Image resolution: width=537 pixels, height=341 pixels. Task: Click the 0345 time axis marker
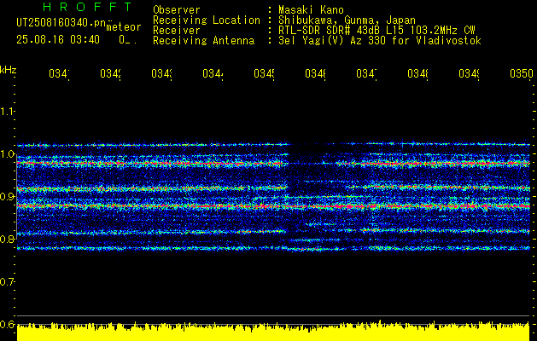pyautogui.click(x=265, y=73)
